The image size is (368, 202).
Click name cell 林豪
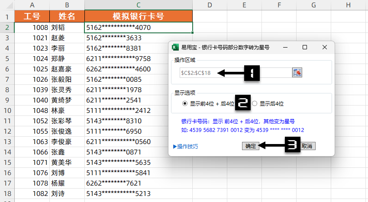pos(67,110)
